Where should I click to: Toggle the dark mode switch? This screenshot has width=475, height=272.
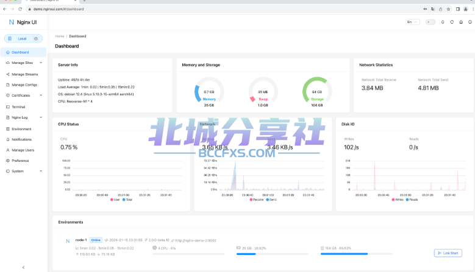(x=430, y=22)
